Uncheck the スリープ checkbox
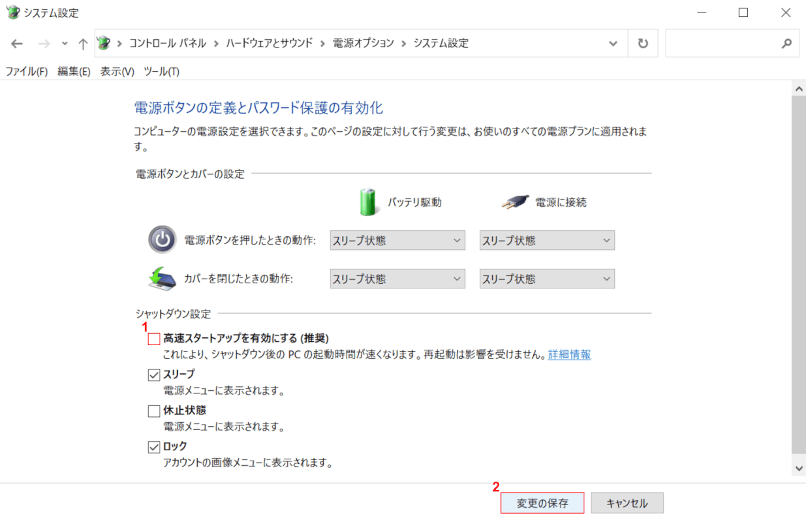Viewport: 806px width, 522px height. click(x=154, y=374)
